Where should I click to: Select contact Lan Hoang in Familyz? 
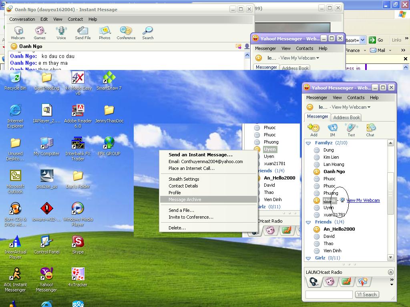[334, 164]
